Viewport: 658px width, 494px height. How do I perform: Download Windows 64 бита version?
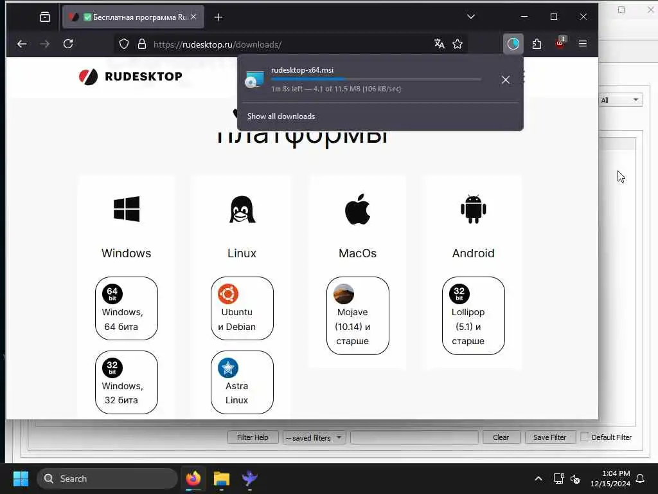[127, 308]
